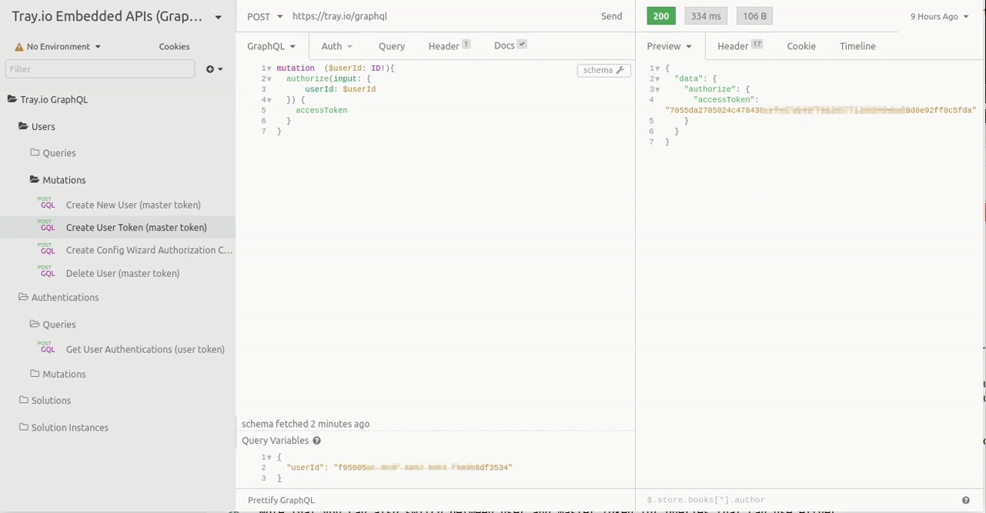The height and width of the screenshot is (513, 986).
Task: Click Prettify GraphQL
Action: [x=281, y=500]
